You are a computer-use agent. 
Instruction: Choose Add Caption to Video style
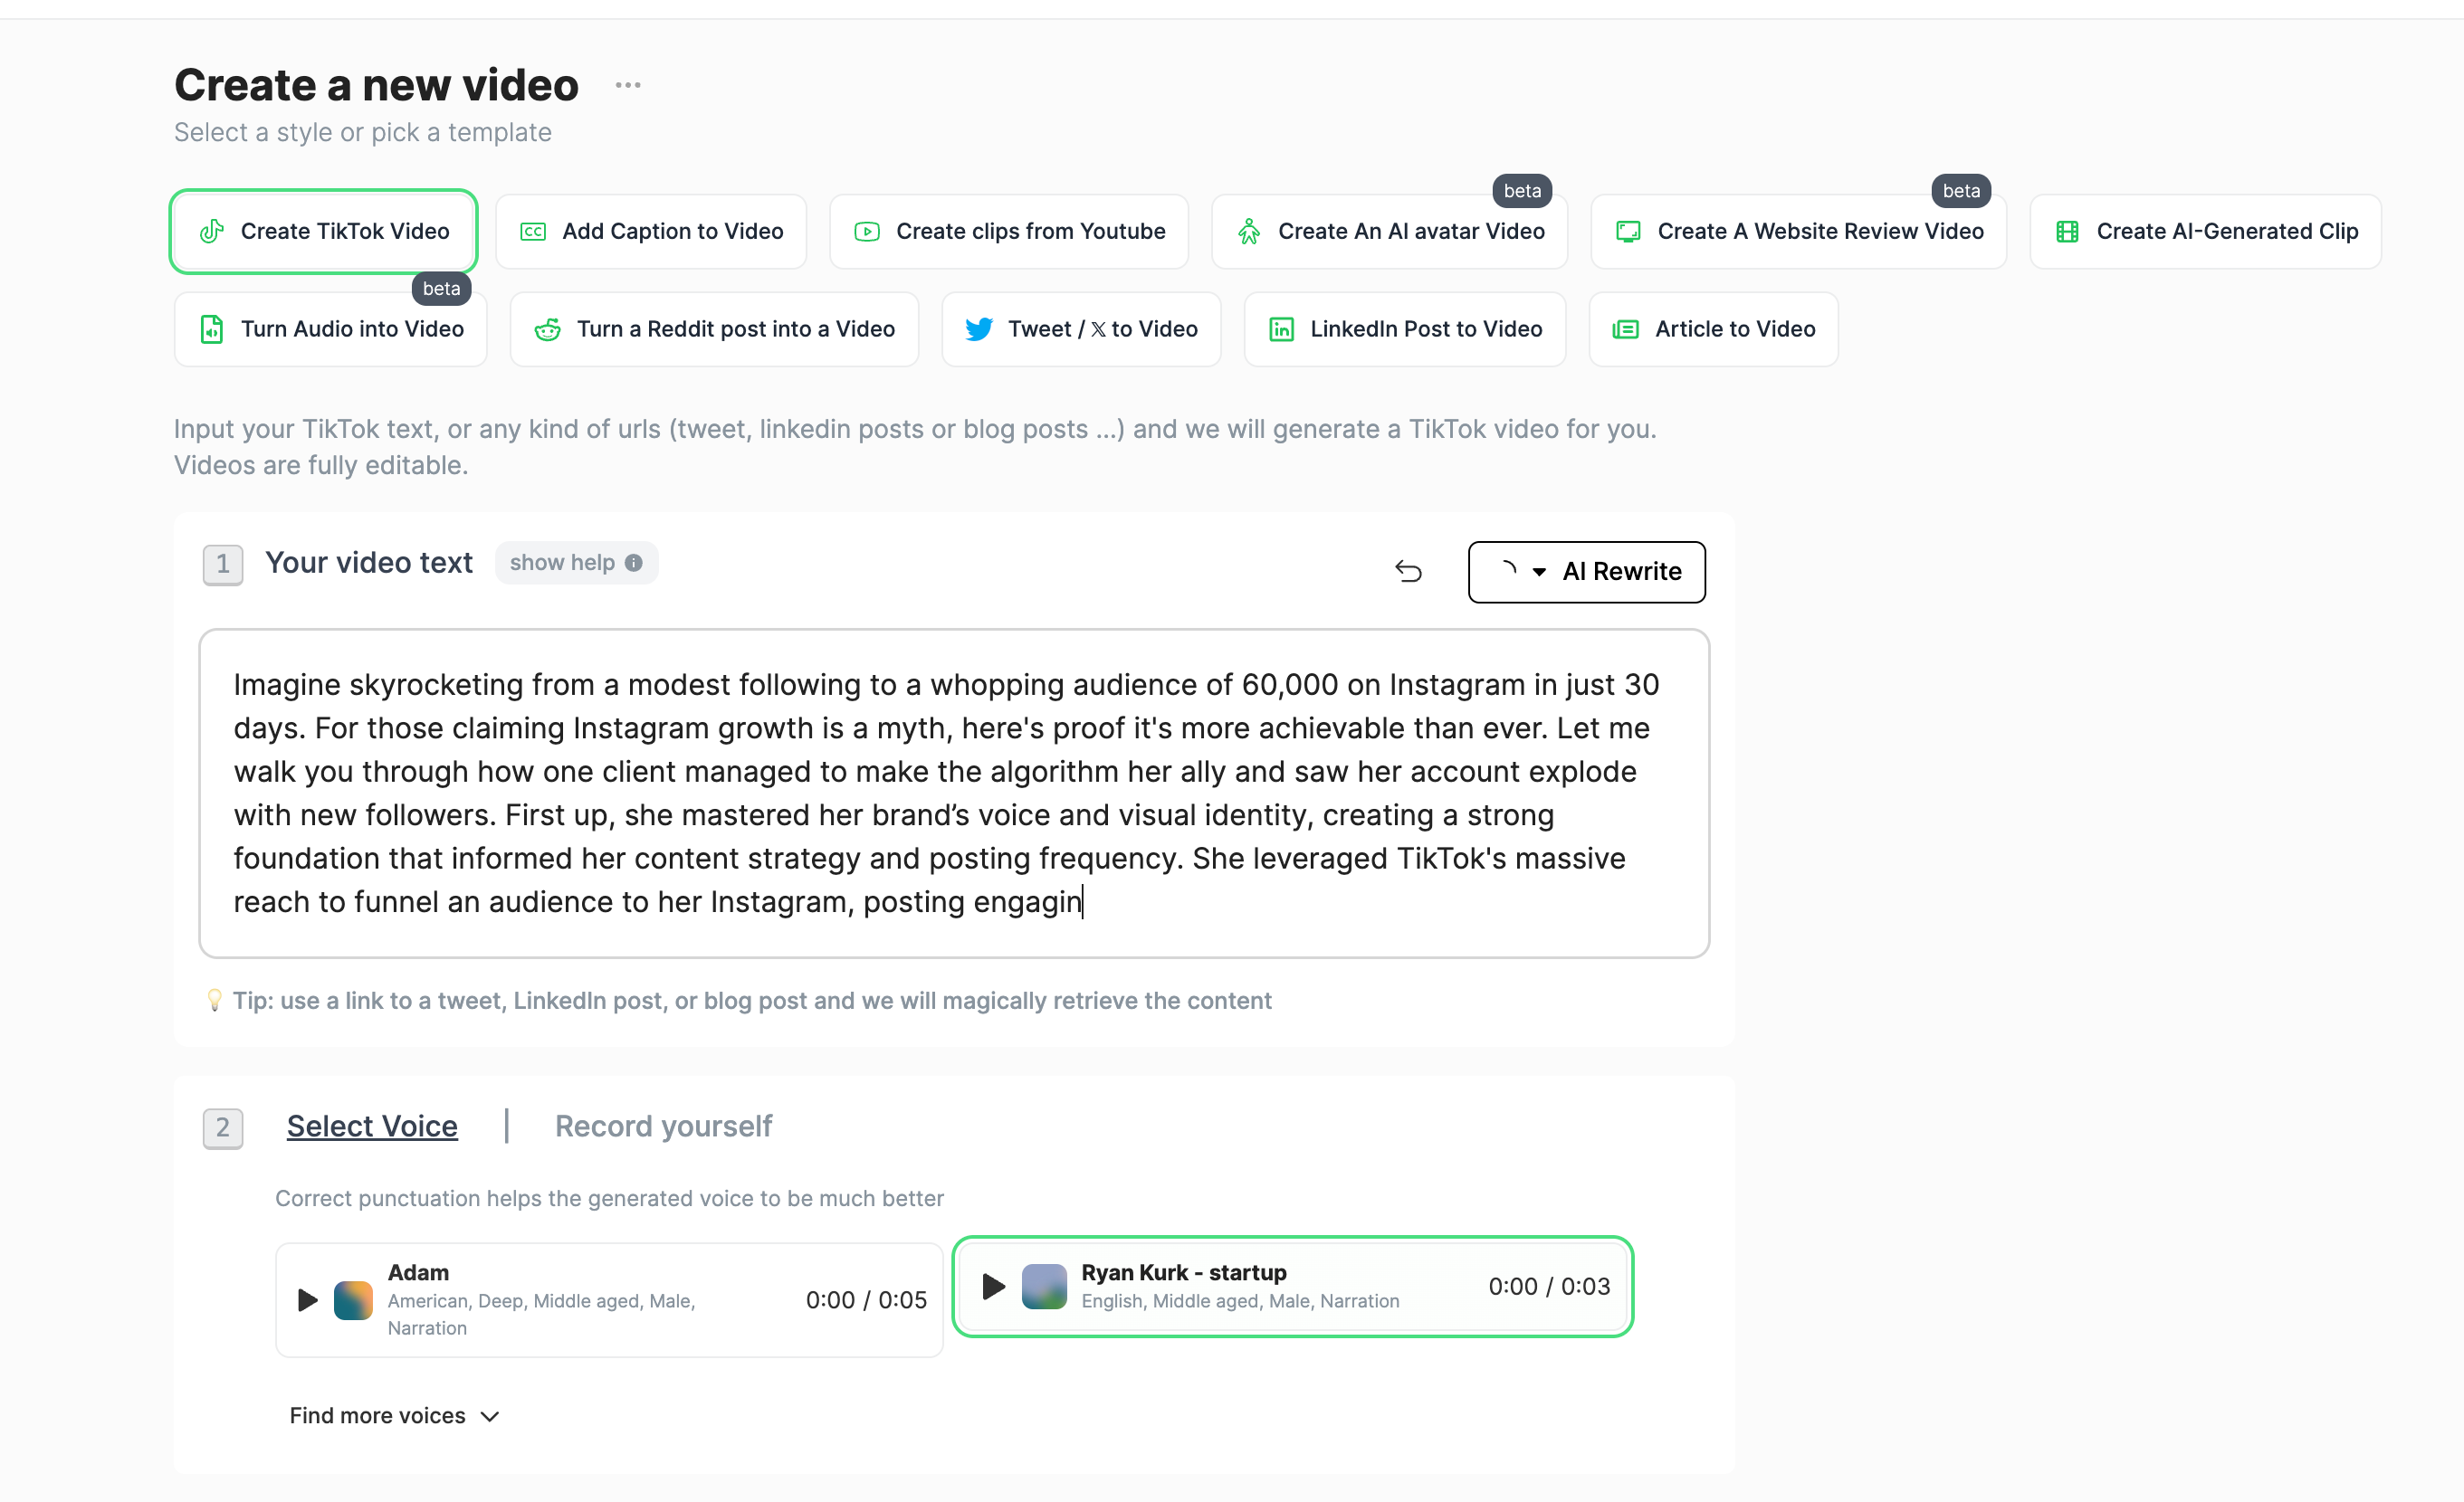point(651,231)
